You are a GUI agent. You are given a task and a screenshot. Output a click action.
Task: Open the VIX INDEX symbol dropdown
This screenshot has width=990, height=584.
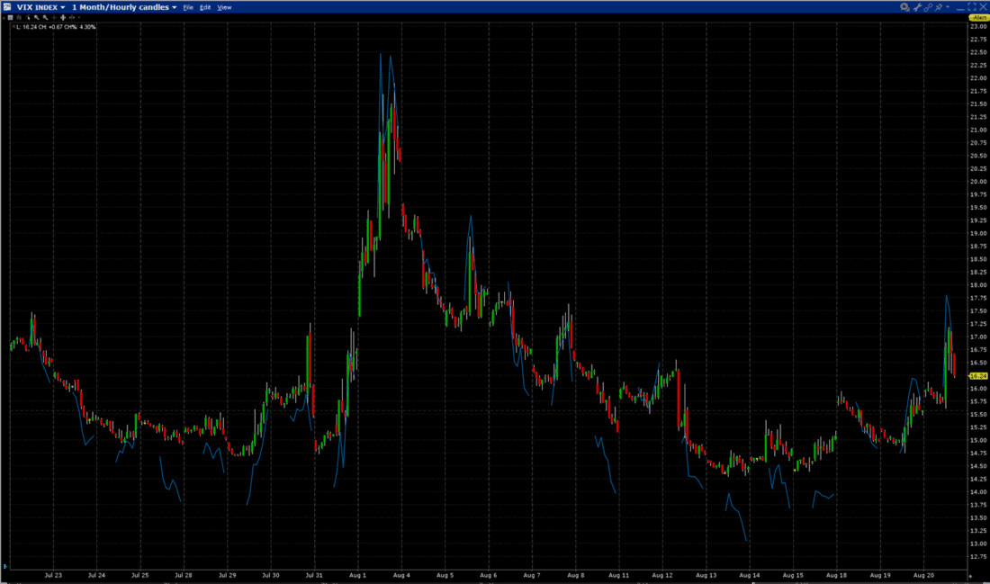(x=40, y=7)
